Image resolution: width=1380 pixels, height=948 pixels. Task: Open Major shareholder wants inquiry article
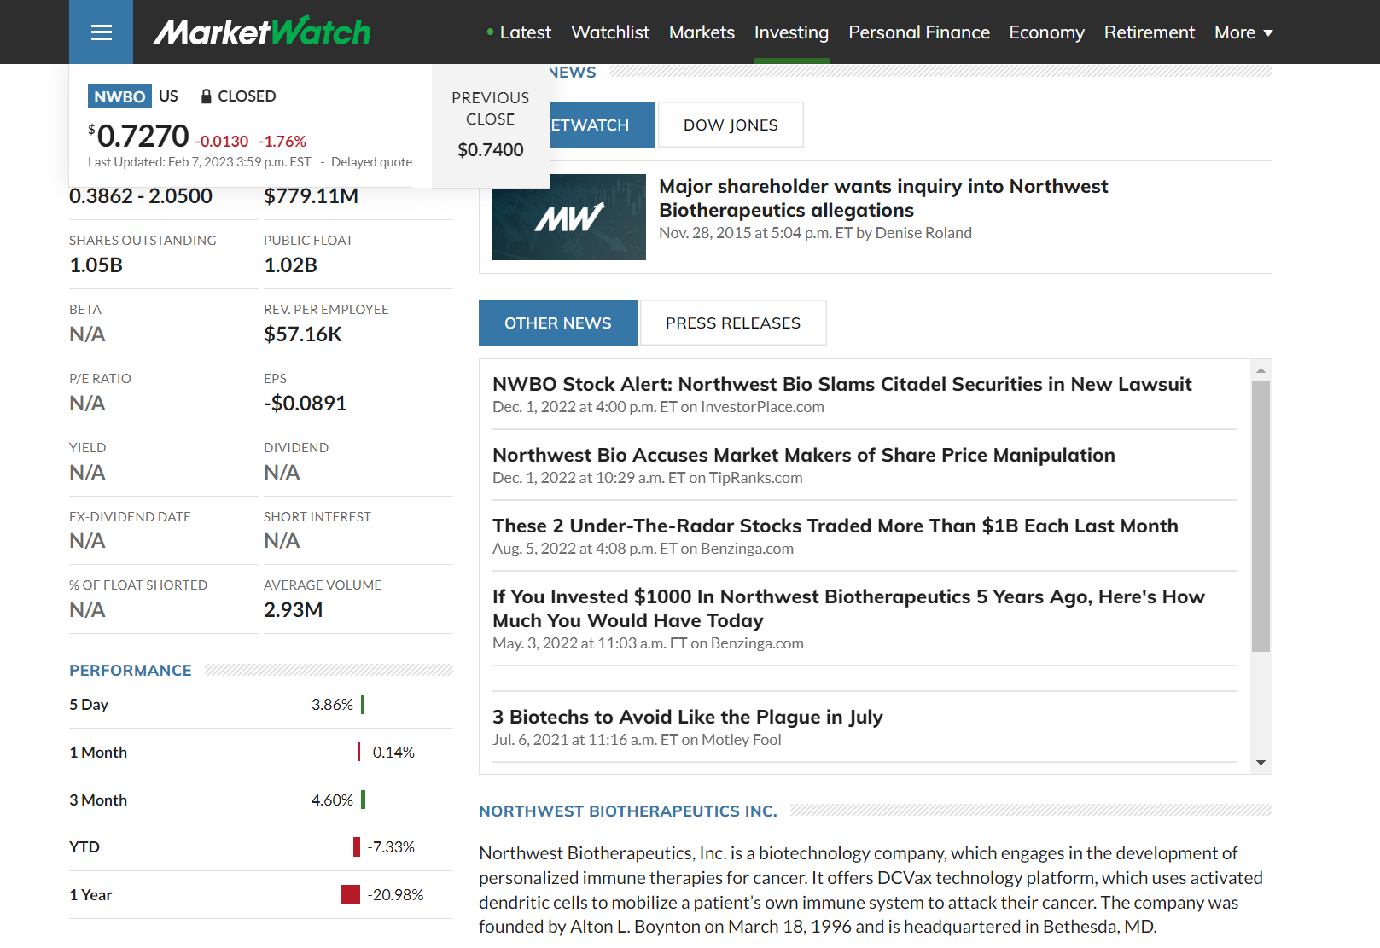(x=883, y=198)
